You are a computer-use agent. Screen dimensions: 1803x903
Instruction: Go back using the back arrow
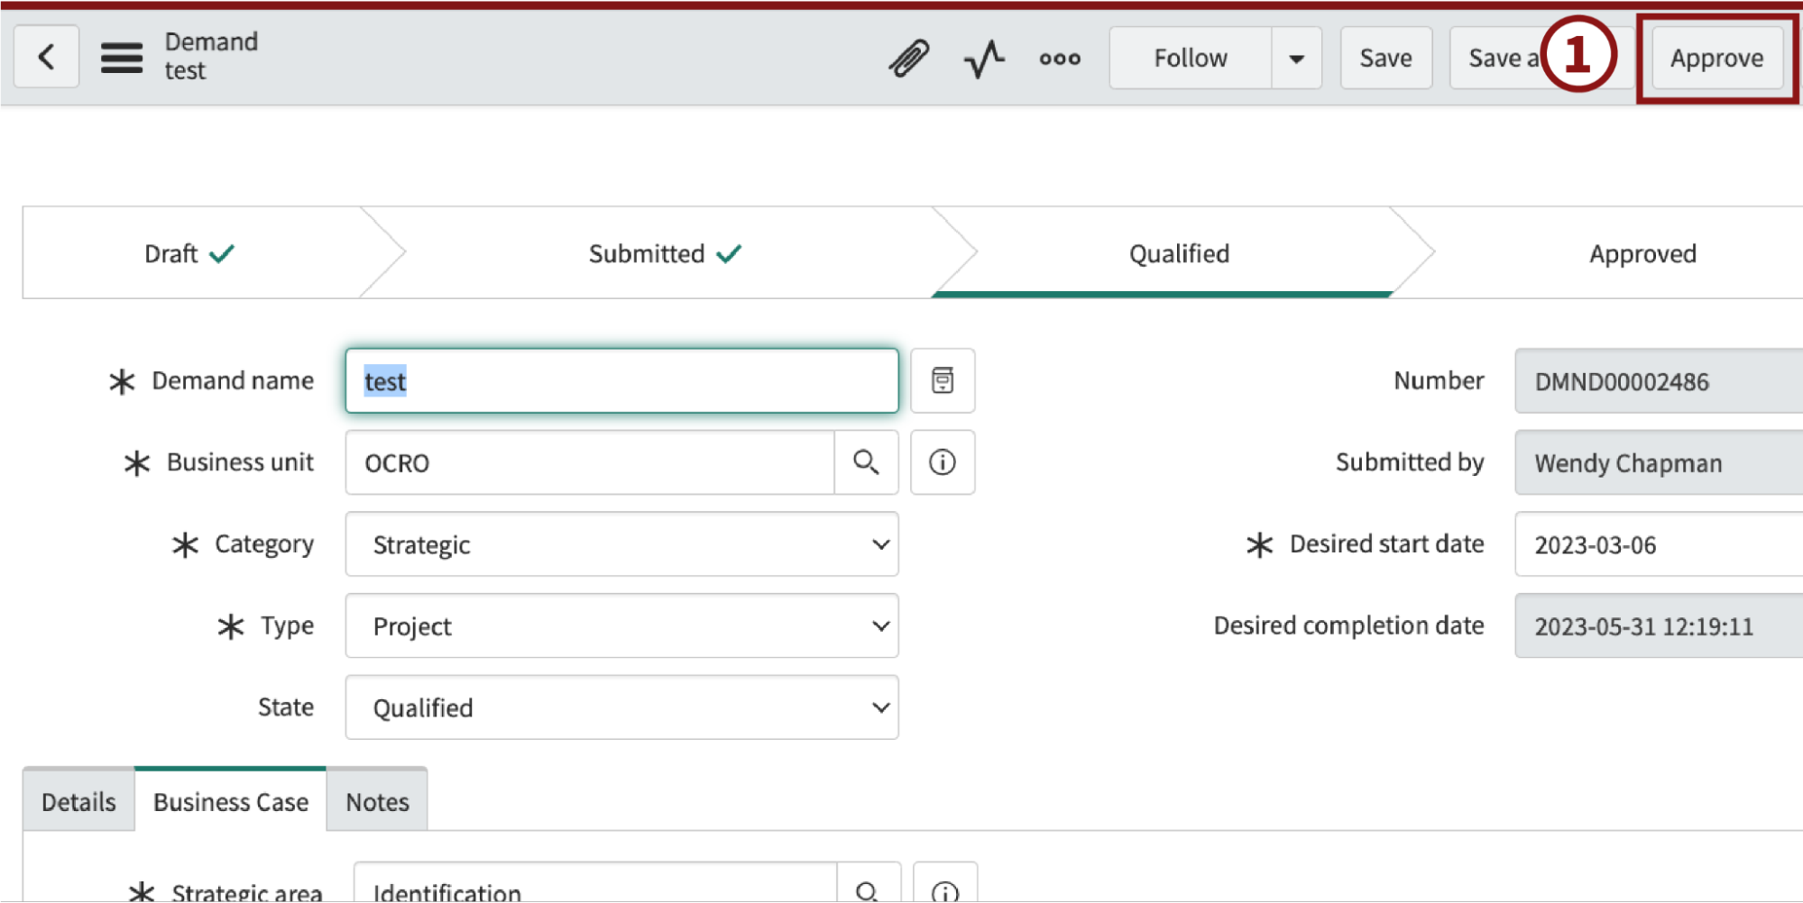(x=45, y=57)
